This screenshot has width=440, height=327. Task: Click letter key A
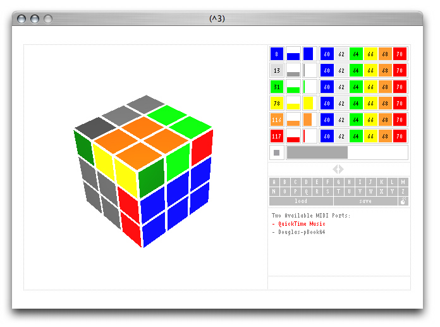coord(274,182)
